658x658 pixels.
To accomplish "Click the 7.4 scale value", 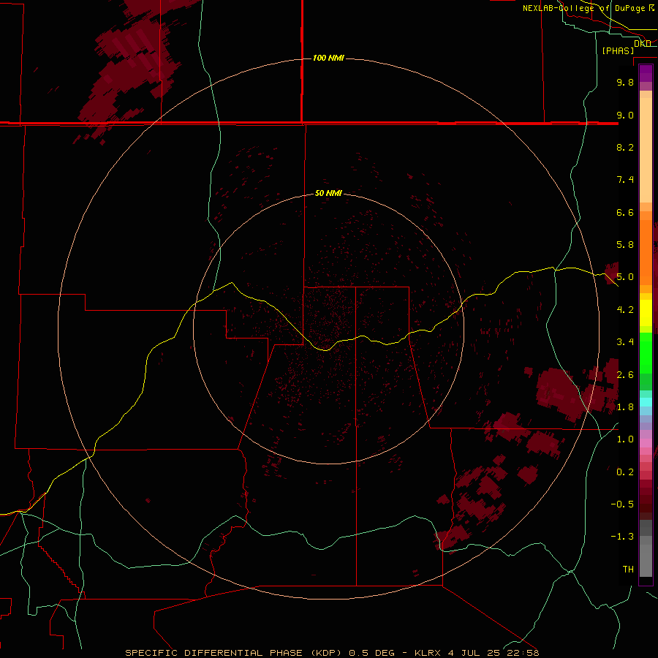I will point(625,180).
